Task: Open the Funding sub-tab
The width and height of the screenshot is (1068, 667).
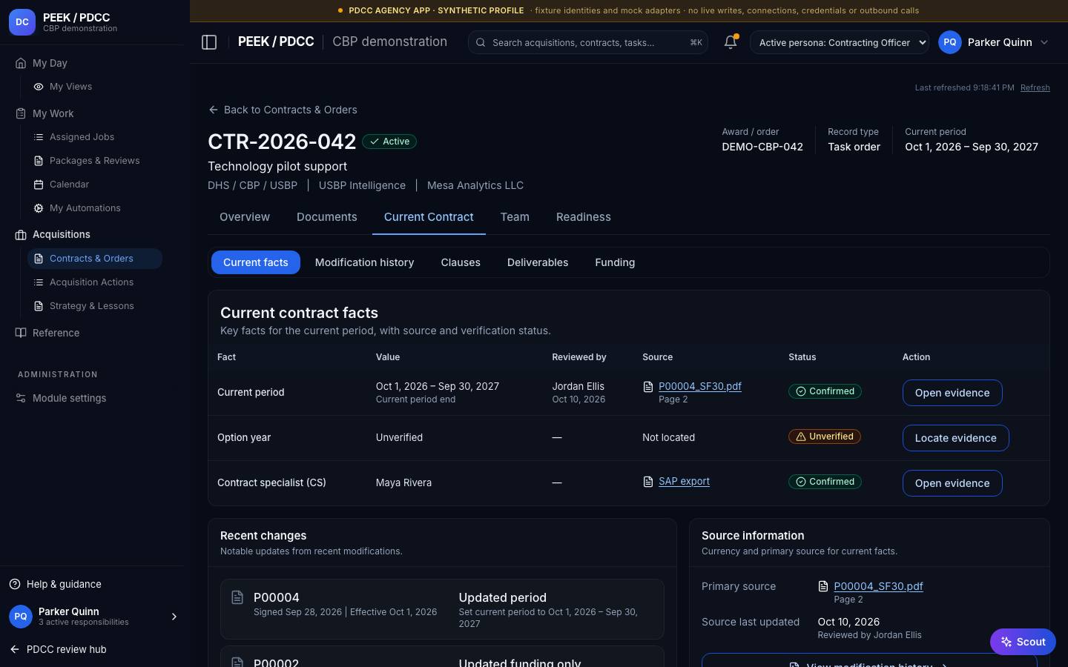Action: 615,262
